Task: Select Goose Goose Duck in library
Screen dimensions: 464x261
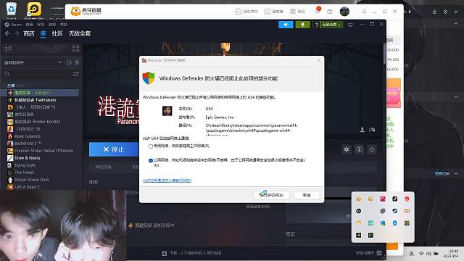Action: 40,180
